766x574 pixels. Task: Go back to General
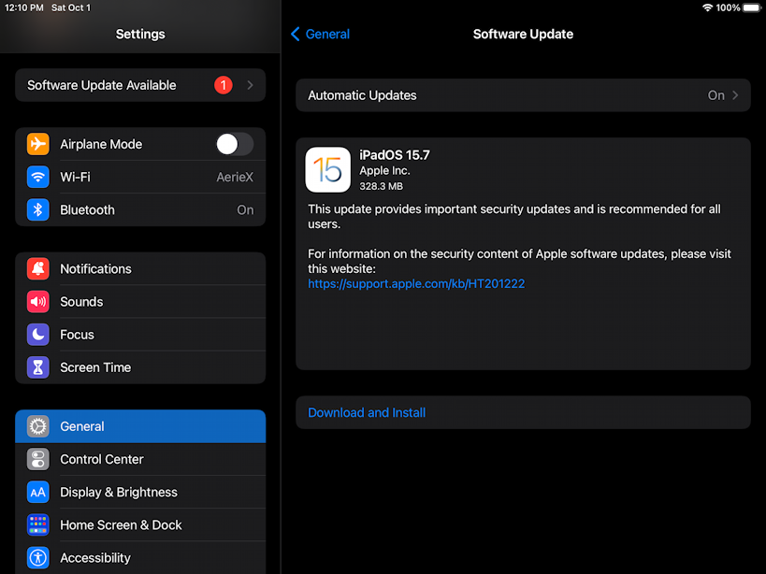pos(321,35)
